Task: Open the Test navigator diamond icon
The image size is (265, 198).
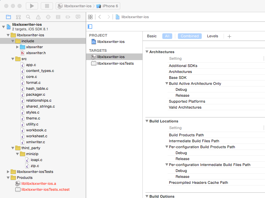Action: [x=48, y=17]
